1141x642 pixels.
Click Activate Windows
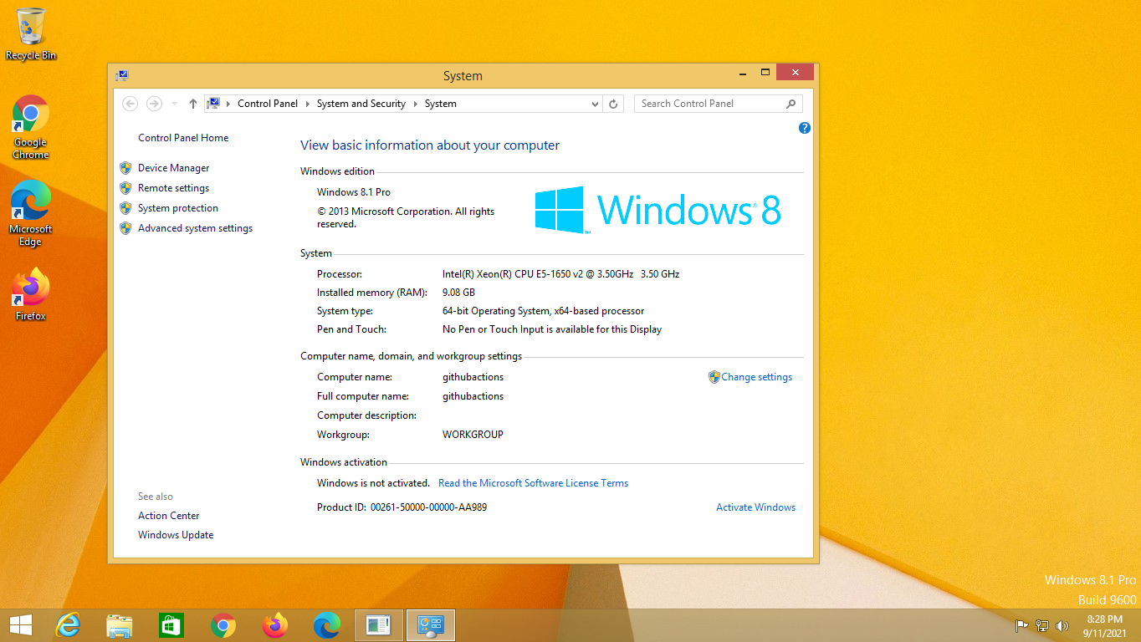756,507
